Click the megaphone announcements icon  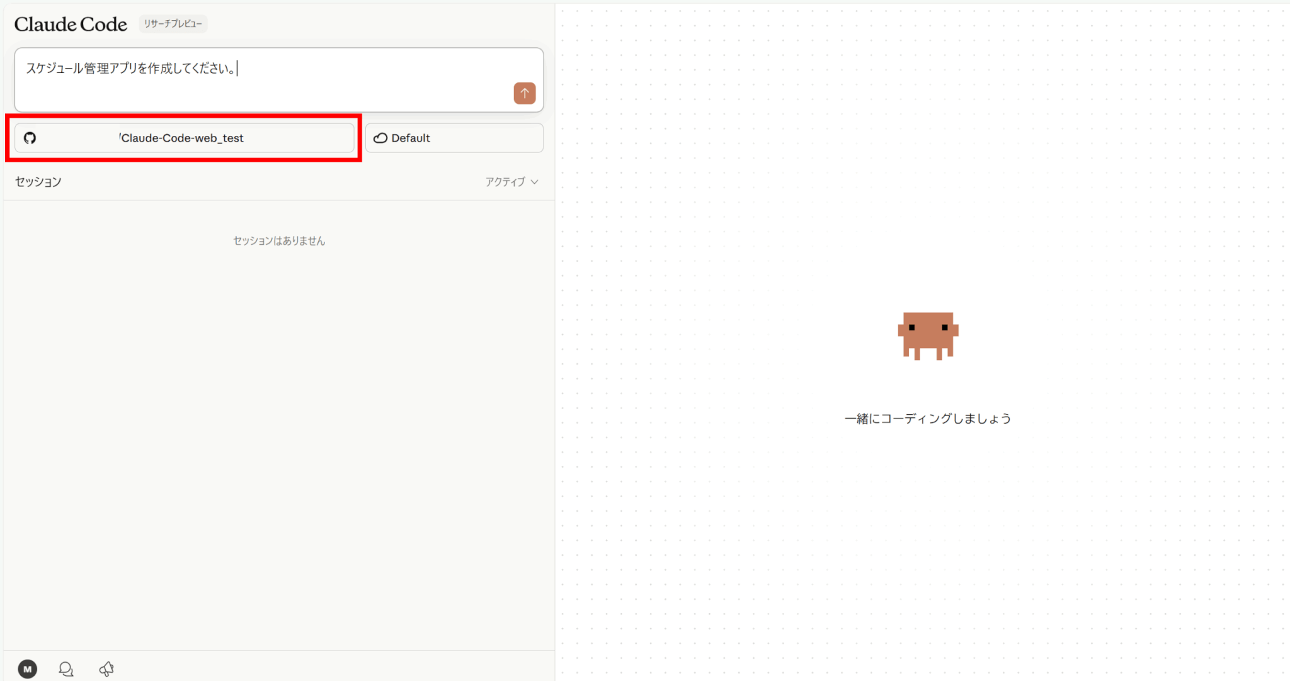106,668
